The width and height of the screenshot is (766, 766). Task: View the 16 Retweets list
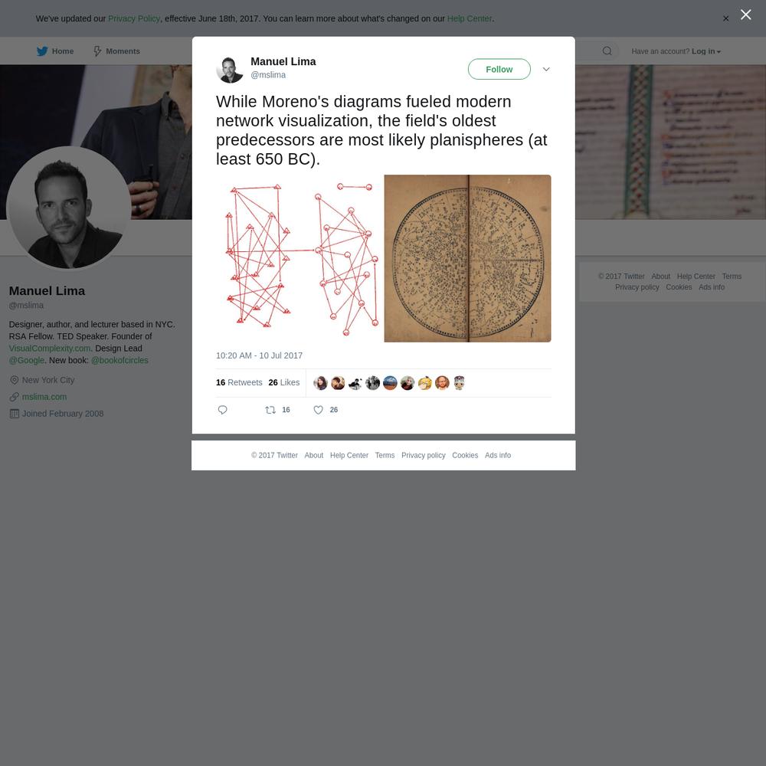point(239,382)
